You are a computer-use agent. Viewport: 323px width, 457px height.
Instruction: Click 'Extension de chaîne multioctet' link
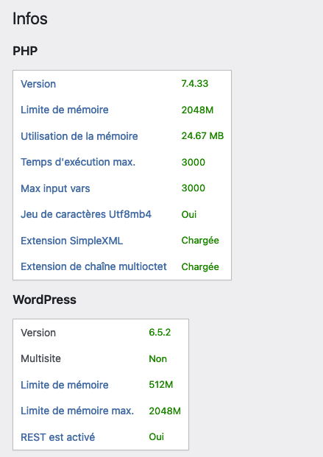pyautogui.click(x=93, y=266)
